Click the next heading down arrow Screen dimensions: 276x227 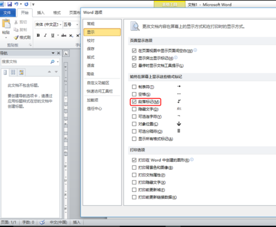coord(56,72)
